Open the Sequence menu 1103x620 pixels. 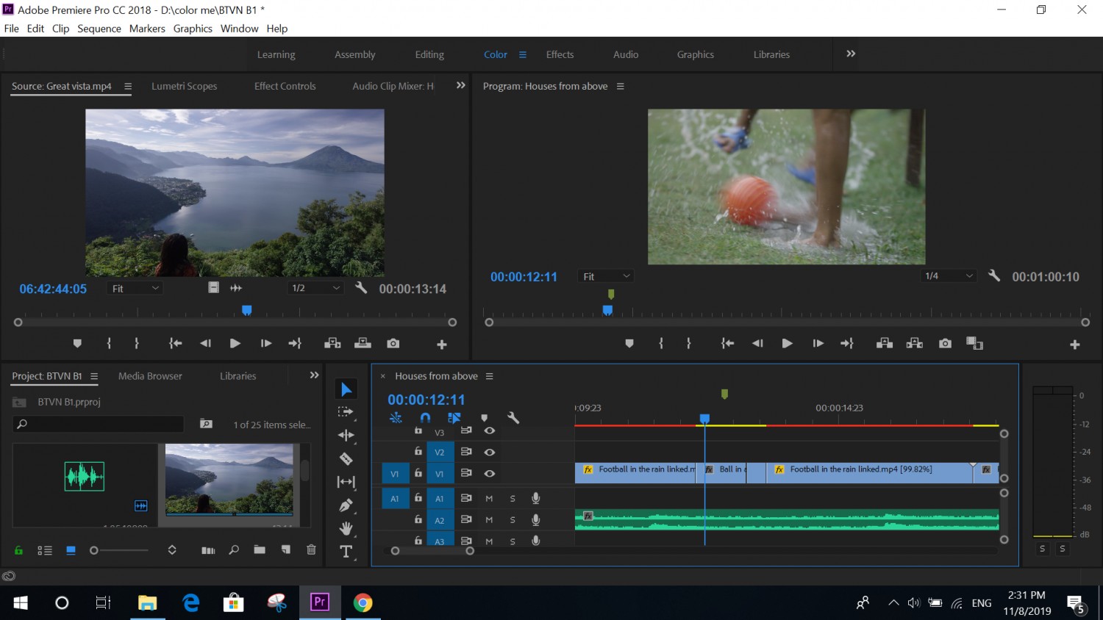pyautogui.click(x=99, y=29)
